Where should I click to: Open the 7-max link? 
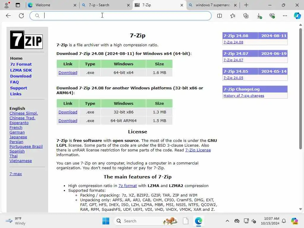tap(16, 174)
